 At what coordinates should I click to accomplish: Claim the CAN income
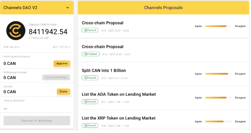63,92
